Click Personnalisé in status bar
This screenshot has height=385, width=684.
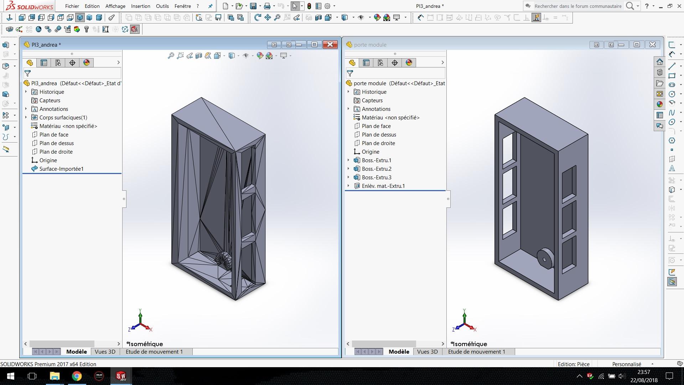[627, 364]
